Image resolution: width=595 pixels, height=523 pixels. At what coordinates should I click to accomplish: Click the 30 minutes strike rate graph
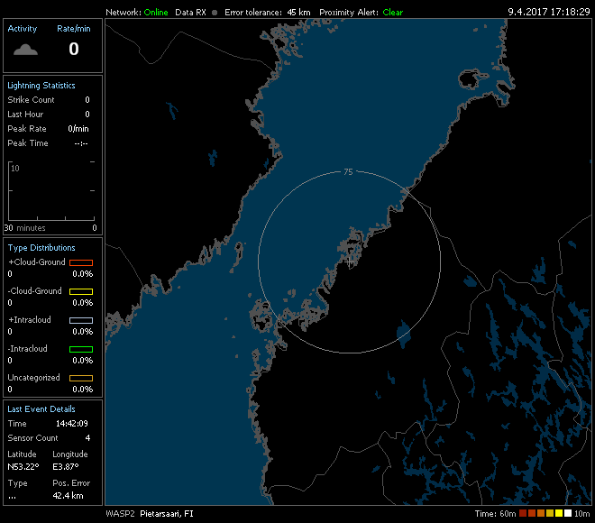(51, 190)
